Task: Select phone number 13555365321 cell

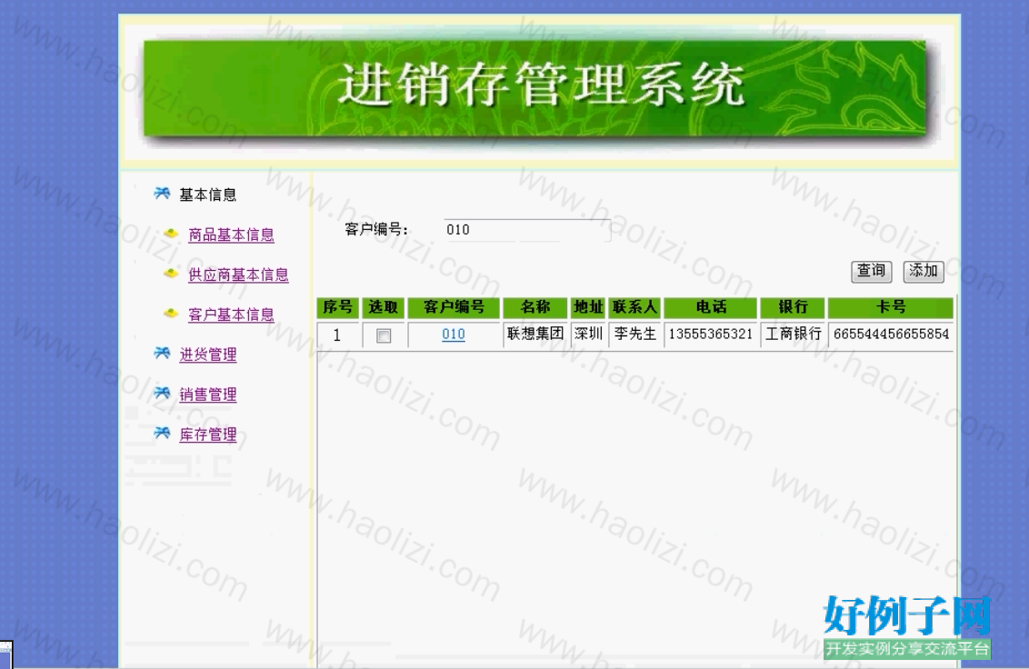Action: [x=711, y=334]
